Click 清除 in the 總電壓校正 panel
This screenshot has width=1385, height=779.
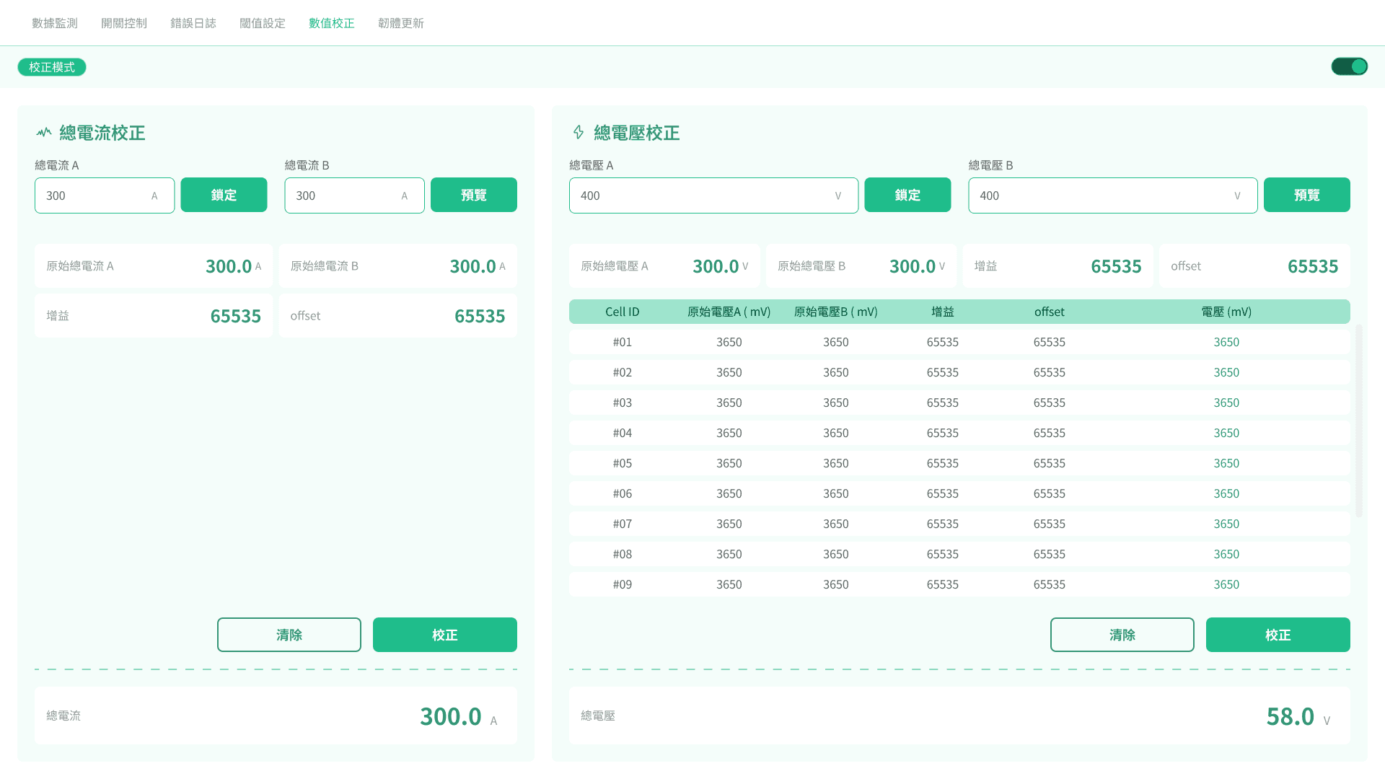1122,635
